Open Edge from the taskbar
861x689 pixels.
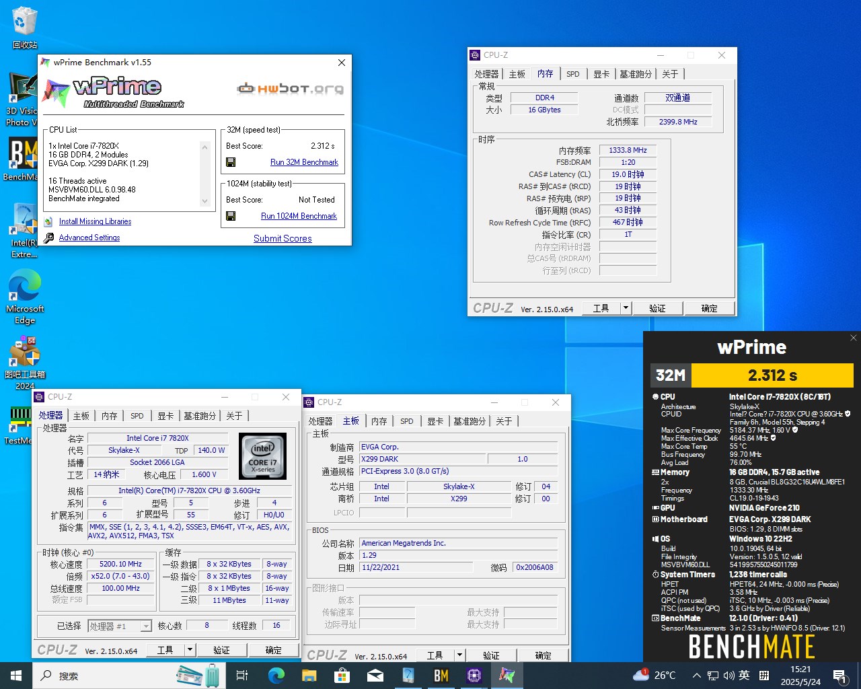tap(276, 676)
